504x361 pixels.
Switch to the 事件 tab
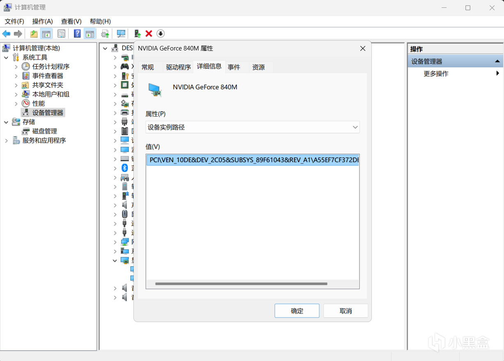[x=234, y=67]
